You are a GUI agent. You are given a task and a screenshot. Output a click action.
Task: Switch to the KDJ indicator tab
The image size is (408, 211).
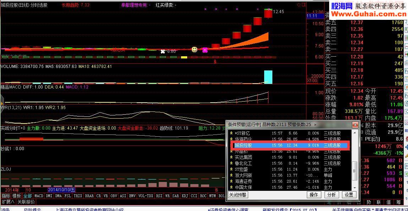[185, 196]
